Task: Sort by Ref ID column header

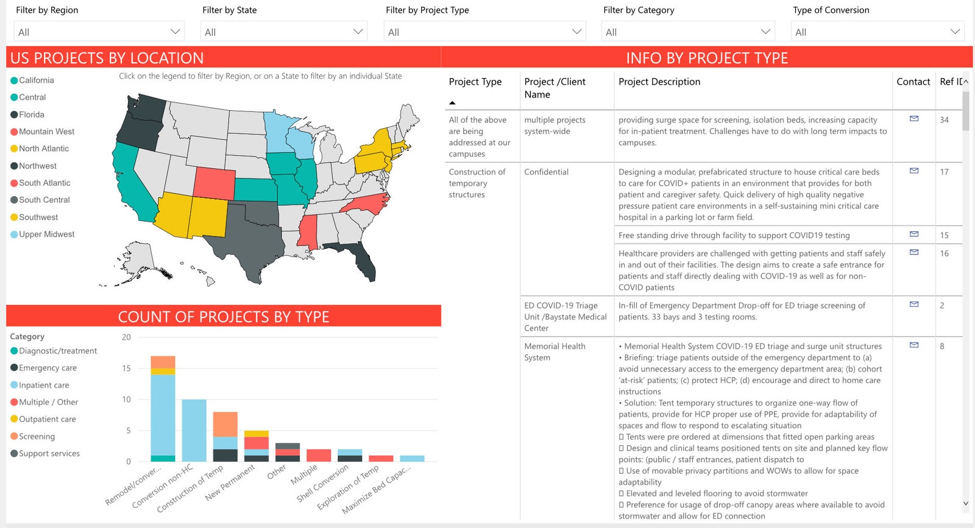Action: tap(951, 82)
